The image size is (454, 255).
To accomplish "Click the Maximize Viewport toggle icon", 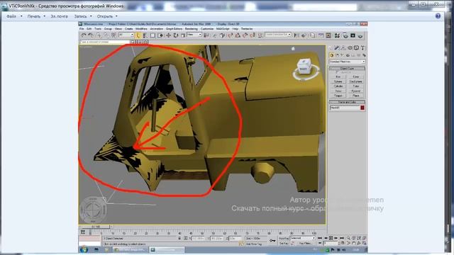I will pyautogui.click(x=364, y=243).
